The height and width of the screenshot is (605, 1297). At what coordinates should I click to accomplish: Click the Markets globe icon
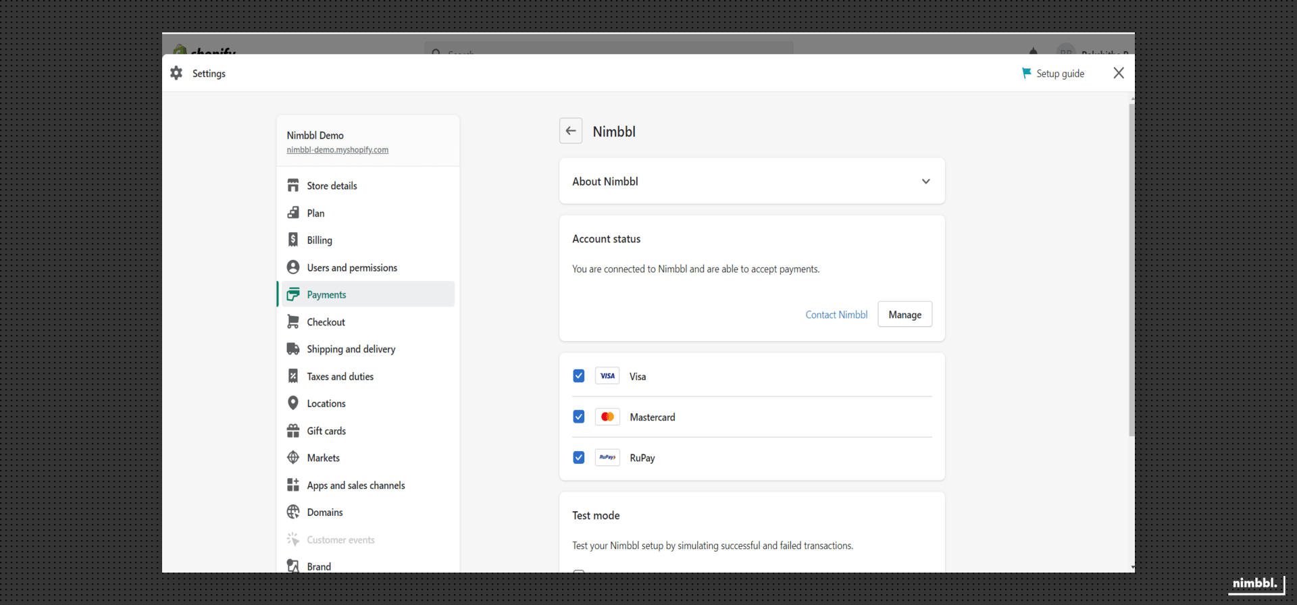point(293,458)
